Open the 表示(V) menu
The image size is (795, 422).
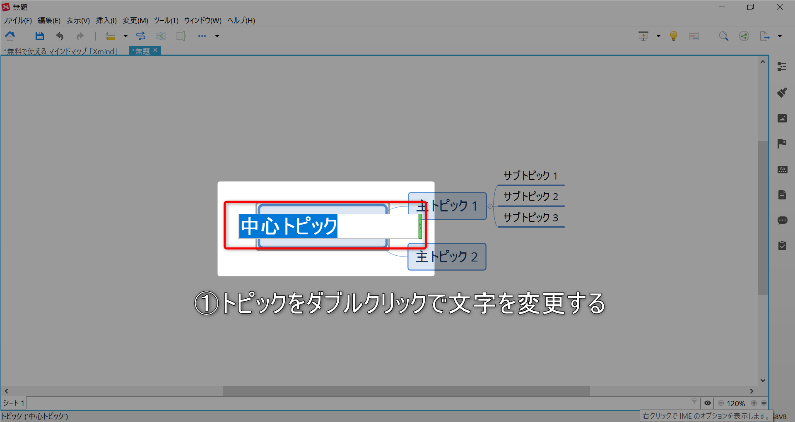(x=78, y=20)
